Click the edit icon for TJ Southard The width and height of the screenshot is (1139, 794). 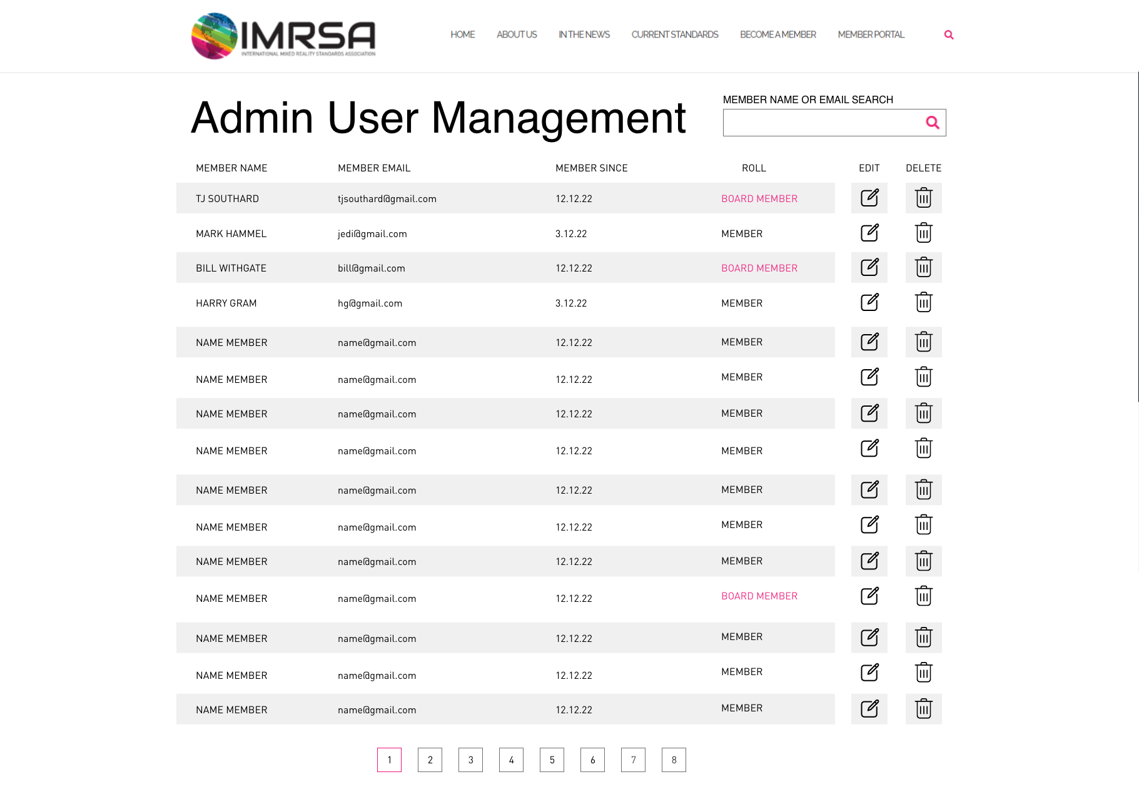pyautogui.click(x=869, y=198)
